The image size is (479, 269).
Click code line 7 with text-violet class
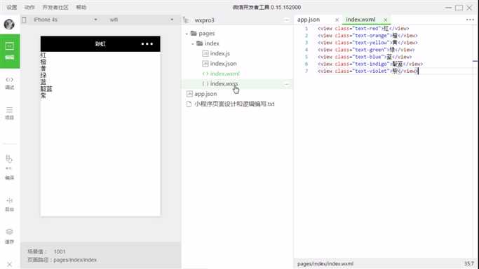367,71
